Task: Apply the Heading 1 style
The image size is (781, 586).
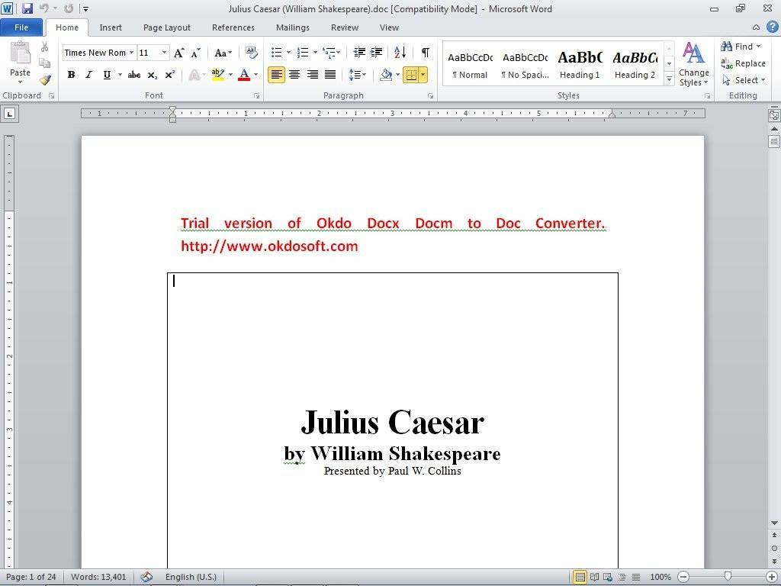Action: pos(580,64)
